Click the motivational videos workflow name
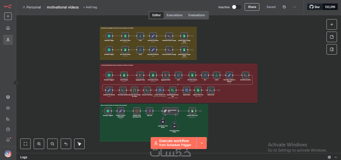Viewport: 341px width, 160px height. 63,7
